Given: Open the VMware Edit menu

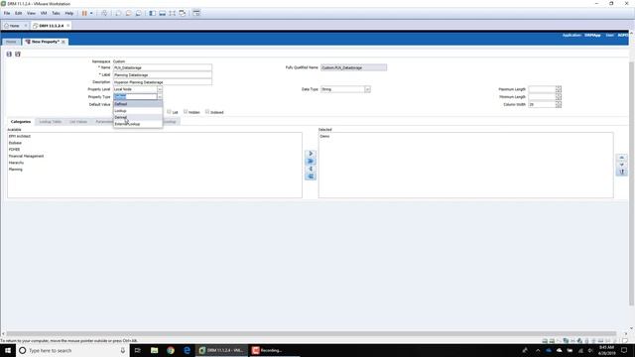Looking at the screenshot, I should click(19, 13).
